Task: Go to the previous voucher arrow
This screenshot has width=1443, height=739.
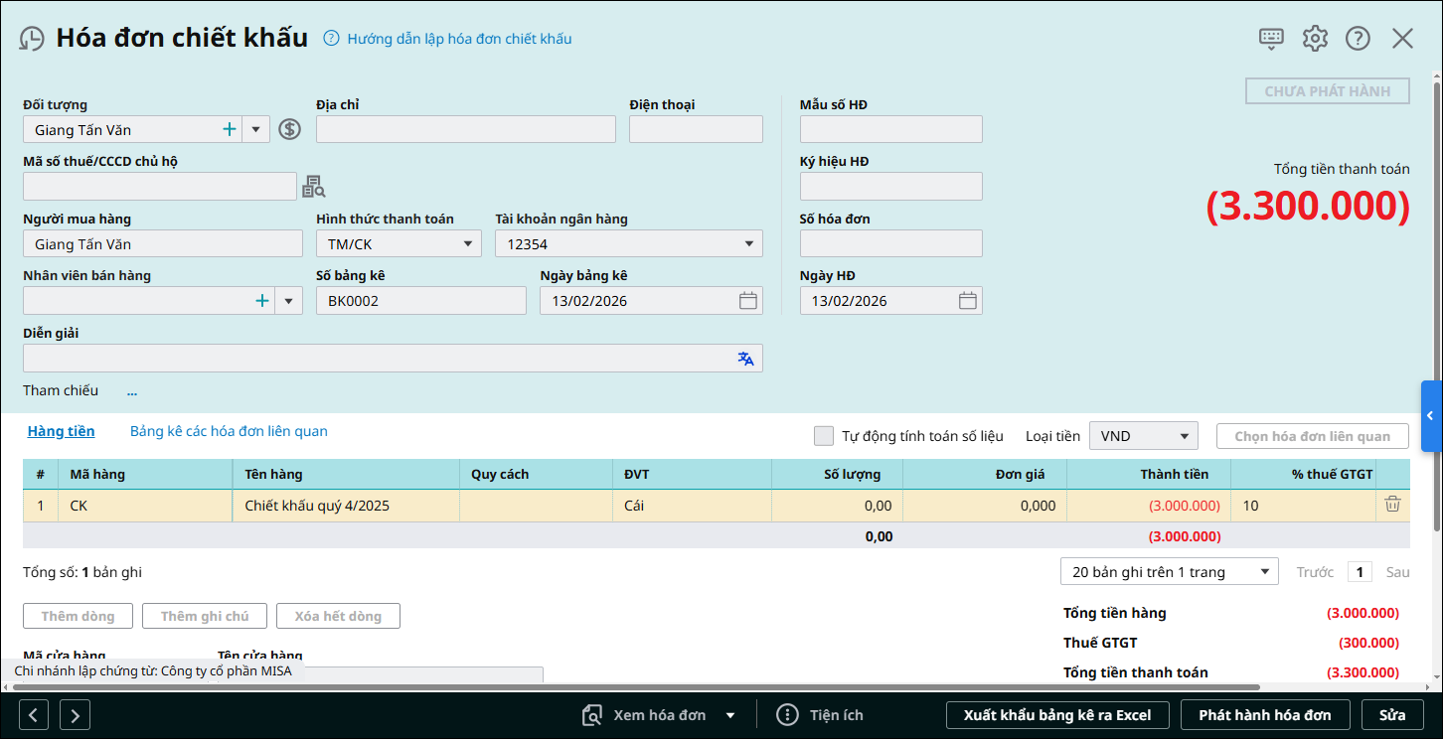Action: (x=34, y=715)
